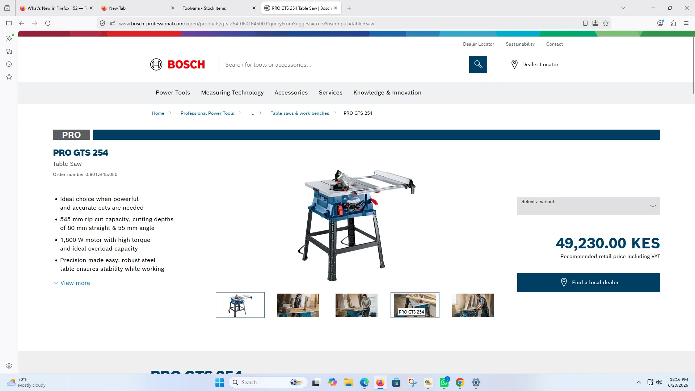Open the Measuring Technology menu
This screenshot has height=391, width=695.
pos(232,93)
